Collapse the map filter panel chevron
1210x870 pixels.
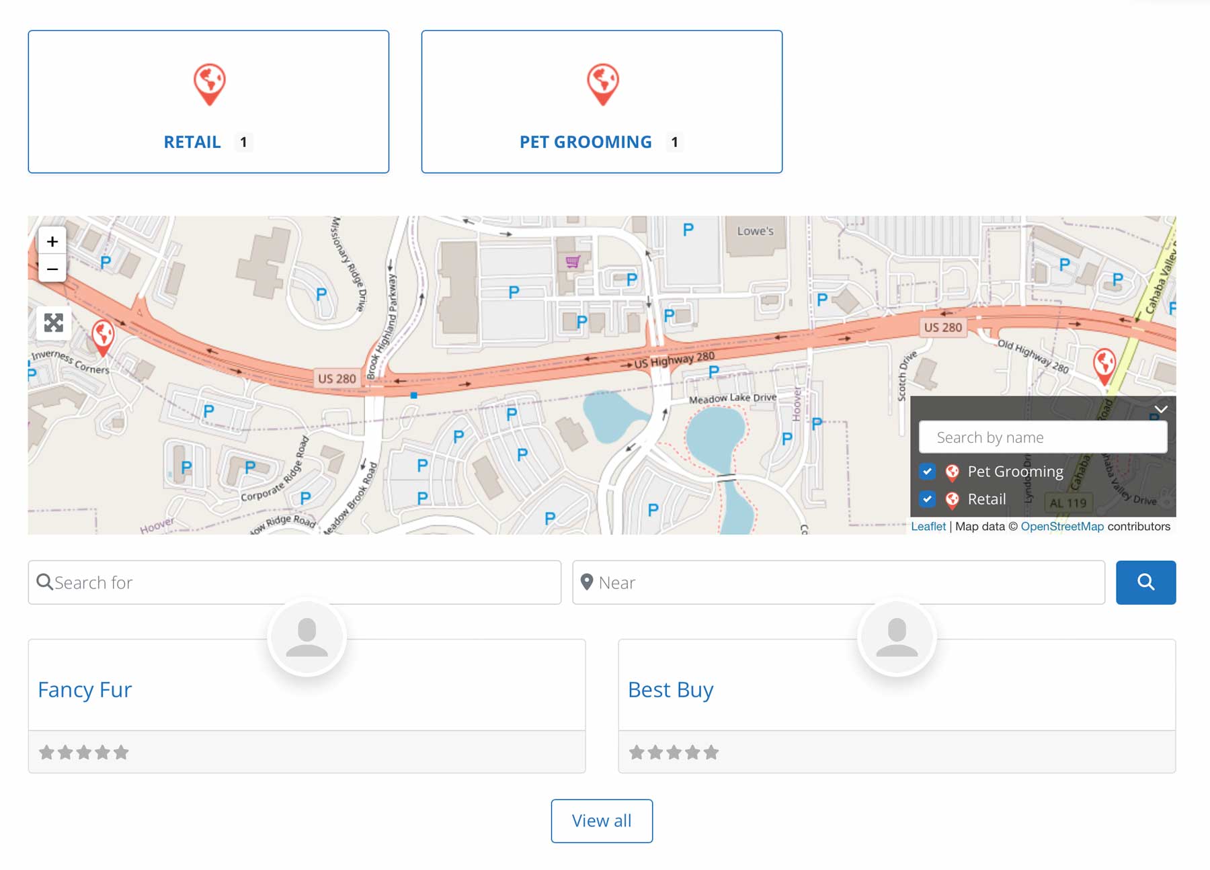tap(1160, 408)
